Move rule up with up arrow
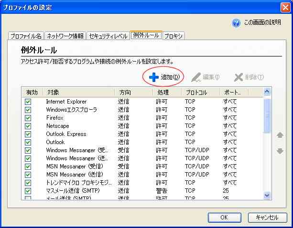The width and height of the screenshot is (293, 228). point(280,135)
